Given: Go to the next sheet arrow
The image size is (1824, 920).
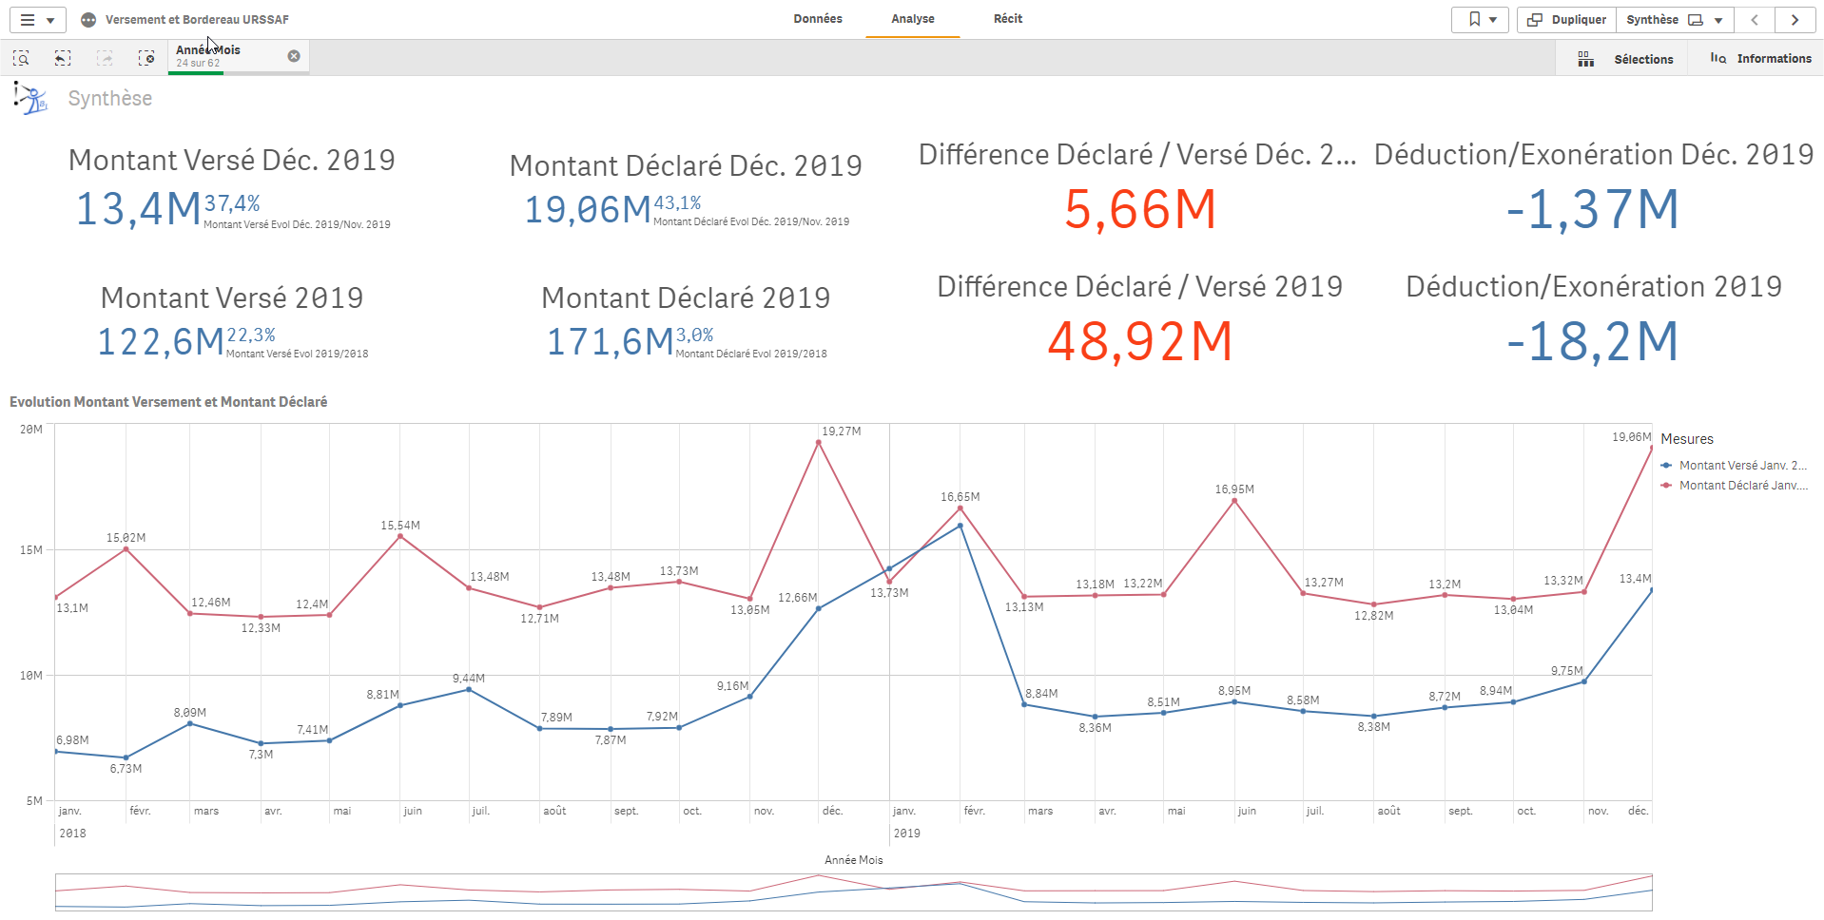Looking at the screenshot, I should [x=1795, y=20].
